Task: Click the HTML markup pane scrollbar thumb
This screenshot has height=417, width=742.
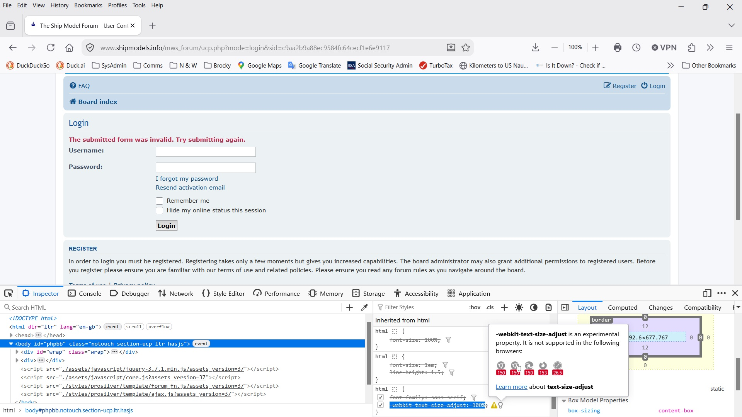Action: [369, 353]
